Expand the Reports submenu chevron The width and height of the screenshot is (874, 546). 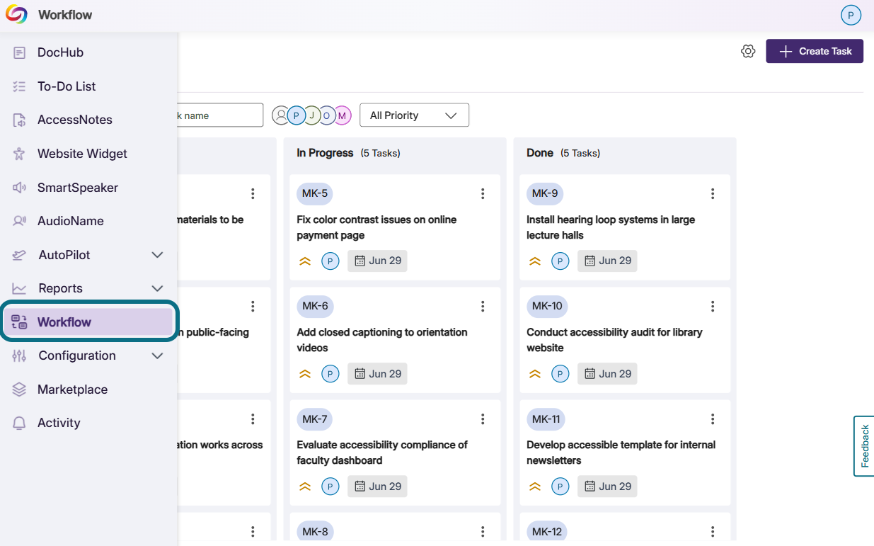coord(157,288)
